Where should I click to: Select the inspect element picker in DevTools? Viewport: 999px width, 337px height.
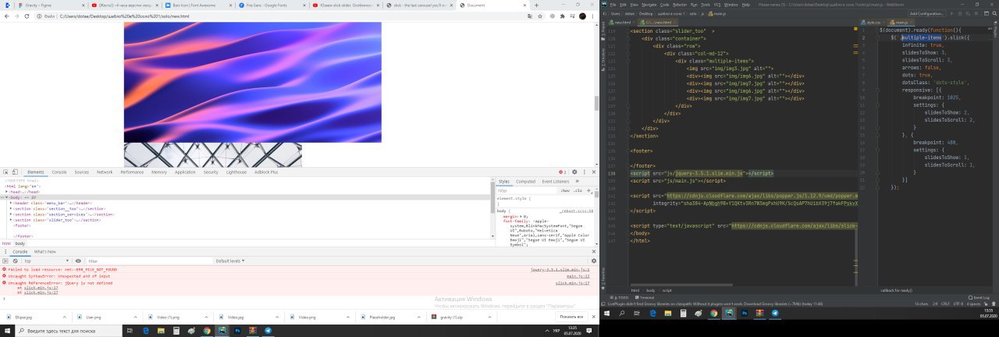pyautogui.click(x=5, y=172)
